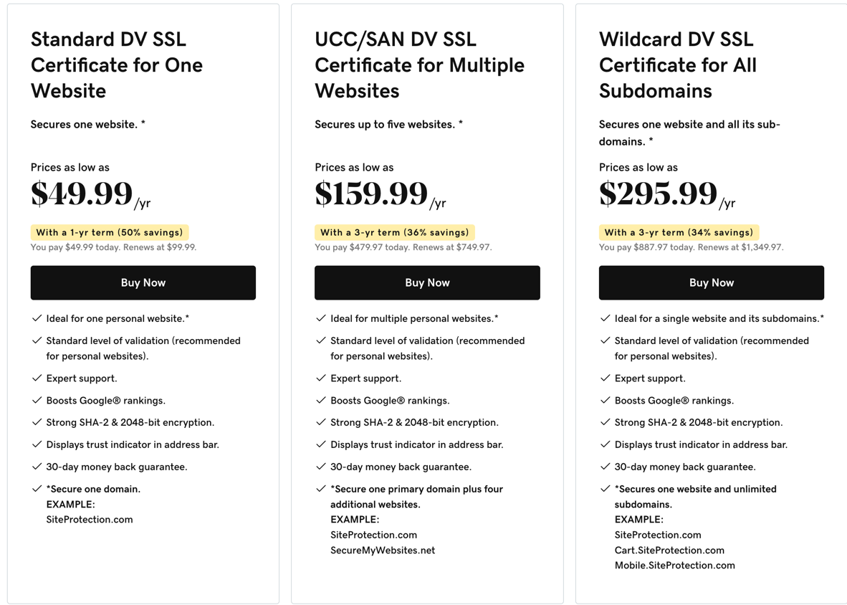Image resolution: width=847 pixels, height=605 pixels.
Task: Click 'Standard DV SSL Certificate for One Website' heading
Action: pyautogui.click(x=117, y=65)
